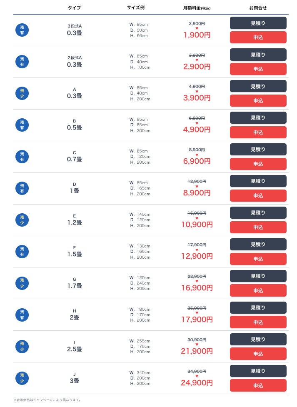Viewport: 297px width, 407px height.
Task: Click the サイズ例 column header
Action: pyautogui.click(x=135, y=8)
